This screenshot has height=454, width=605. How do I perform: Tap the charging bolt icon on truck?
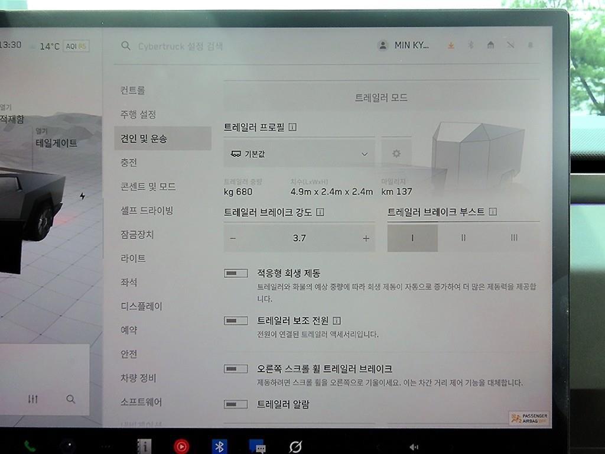[82, 196]
